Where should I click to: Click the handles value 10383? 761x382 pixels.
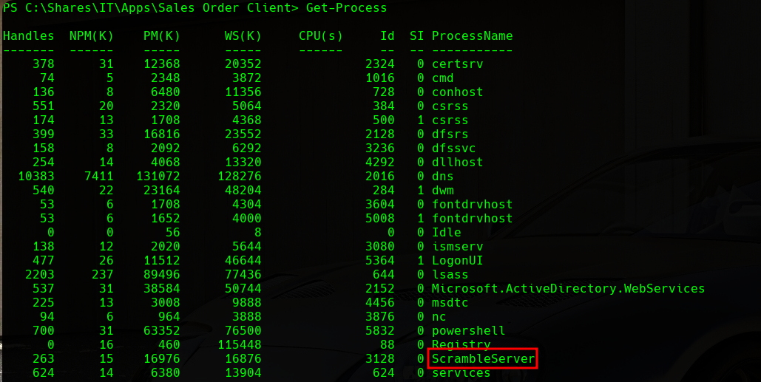35,177
